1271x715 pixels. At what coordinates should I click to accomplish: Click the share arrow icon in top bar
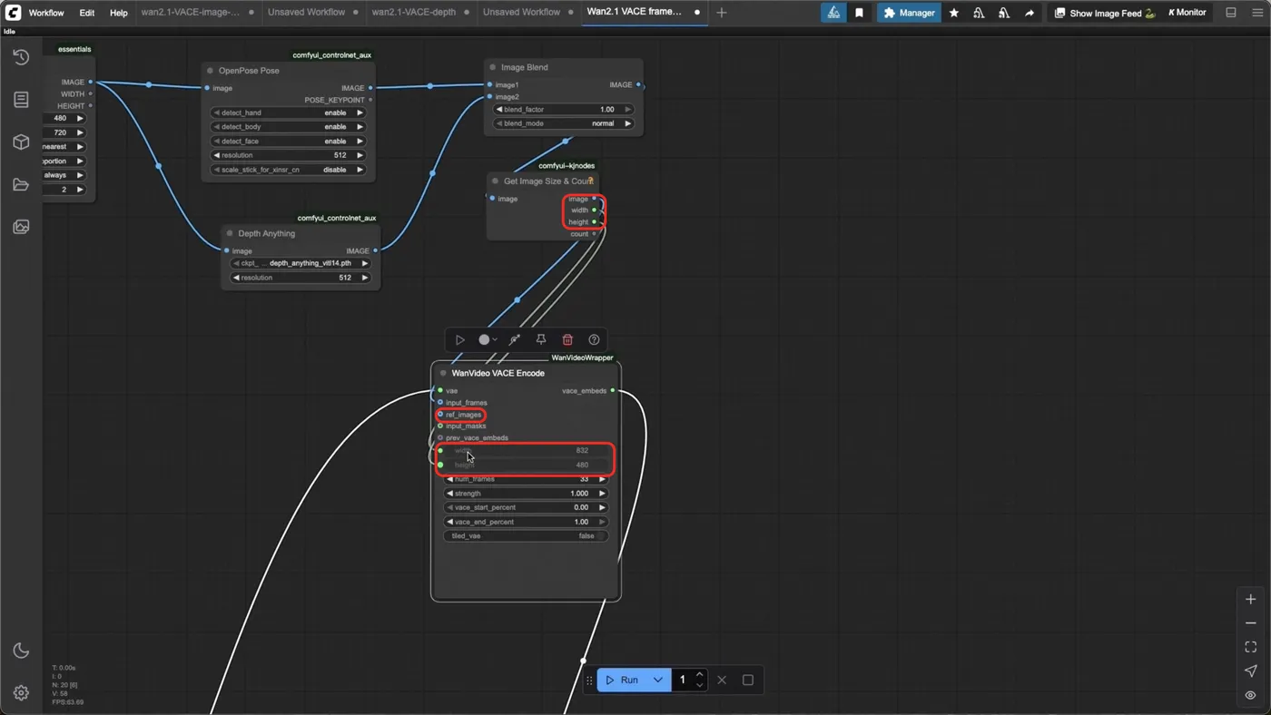pyautogui.click(x=1029, y=13)
